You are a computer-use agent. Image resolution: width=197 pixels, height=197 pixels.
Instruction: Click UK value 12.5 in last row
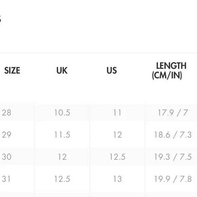(62, 179)
